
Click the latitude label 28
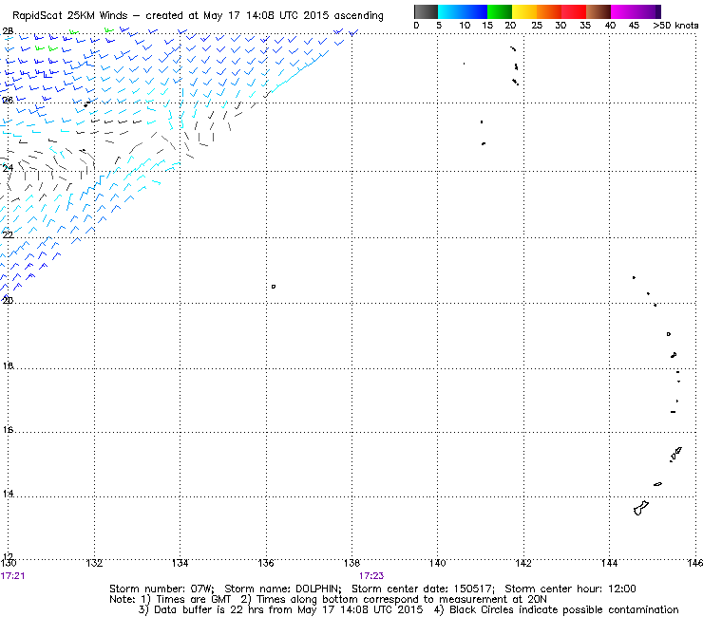[8, 31]
